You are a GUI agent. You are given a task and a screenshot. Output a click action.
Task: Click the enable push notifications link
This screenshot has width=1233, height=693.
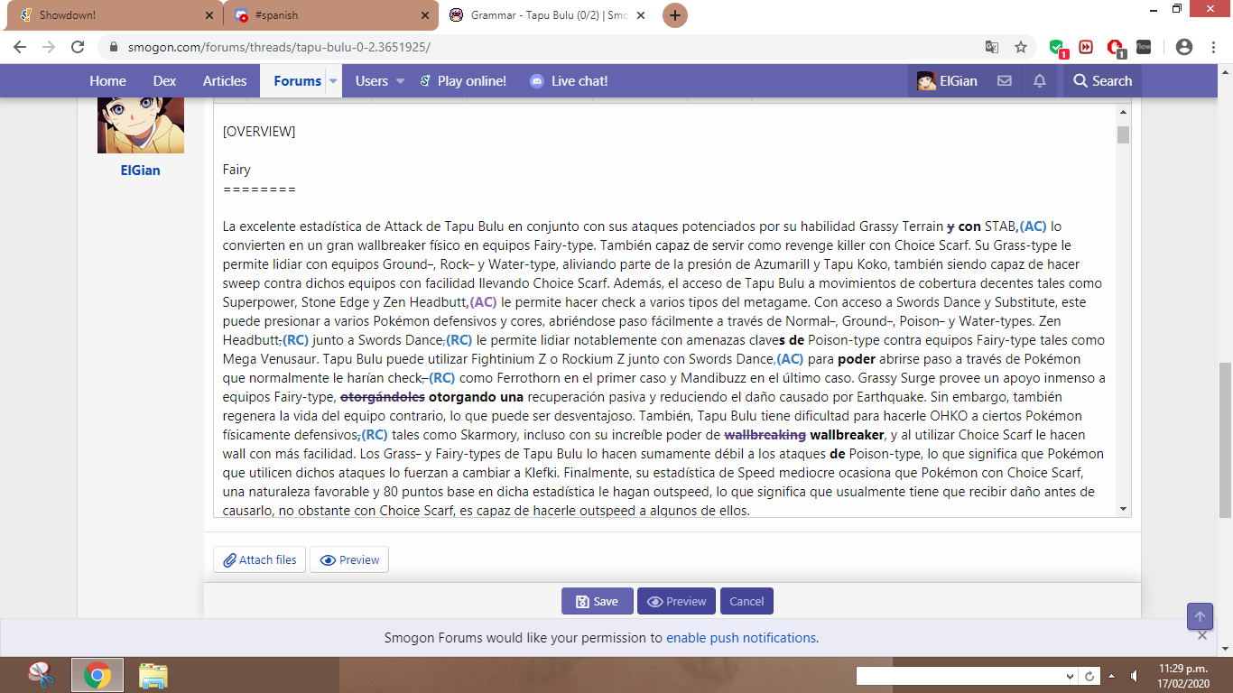(741, 638)
